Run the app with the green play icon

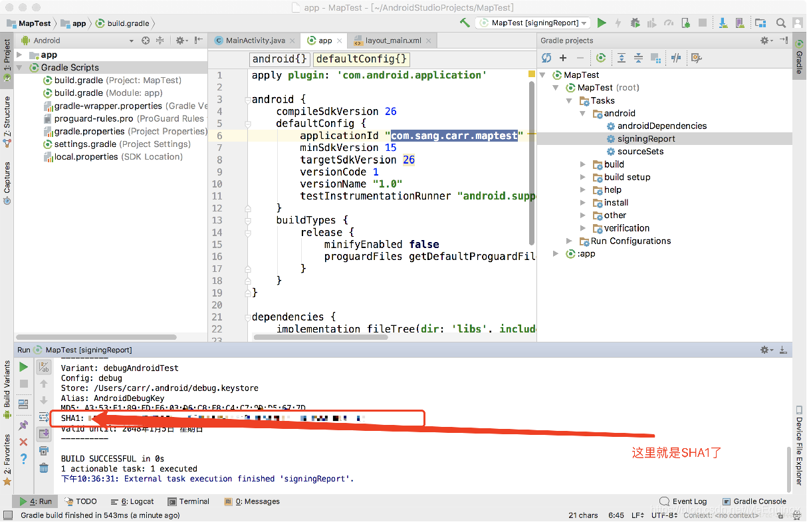pyautogui.click(x=602, y=22)
